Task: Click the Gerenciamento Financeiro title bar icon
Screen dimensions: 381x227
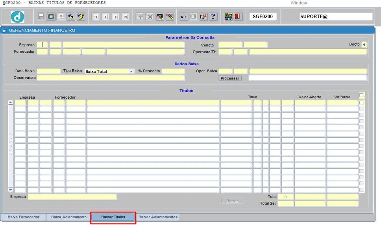Action: click(4, 30)
